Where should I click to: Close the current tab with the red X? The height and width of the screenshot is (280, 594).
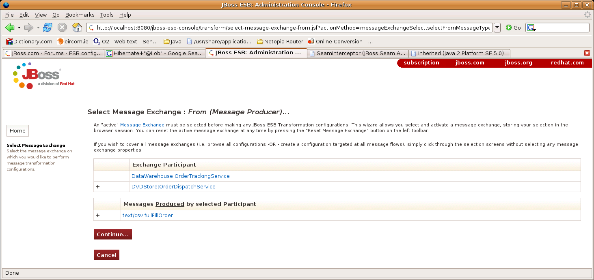tap(587, 53)
